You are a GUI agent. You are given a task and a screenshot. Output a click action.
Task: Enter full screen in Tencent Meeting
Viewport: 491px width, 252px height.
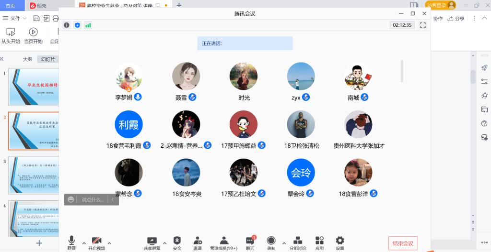[423, 25]
